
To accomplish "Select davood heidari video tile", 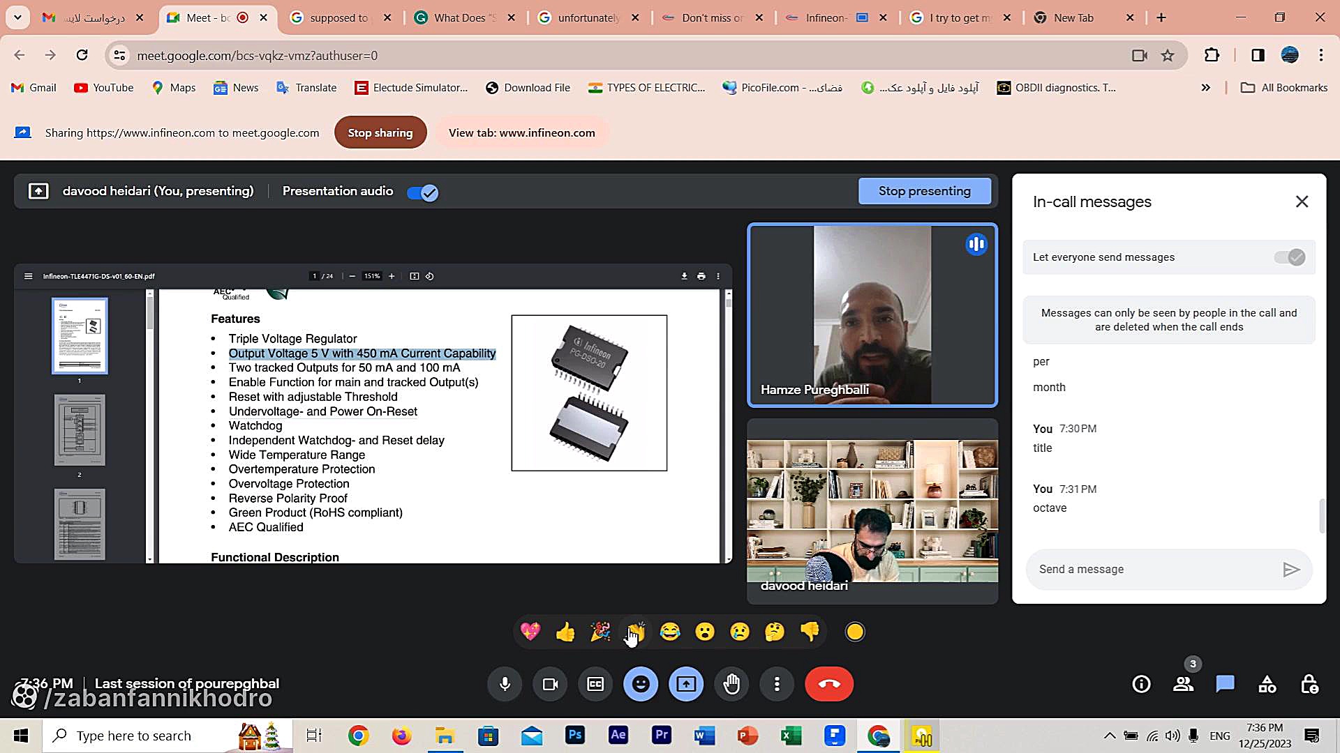I will [x=872, y=511].
